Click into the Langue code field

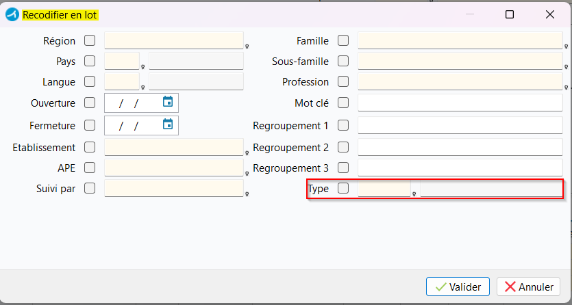pyautogui.click(x=122, y=81)
